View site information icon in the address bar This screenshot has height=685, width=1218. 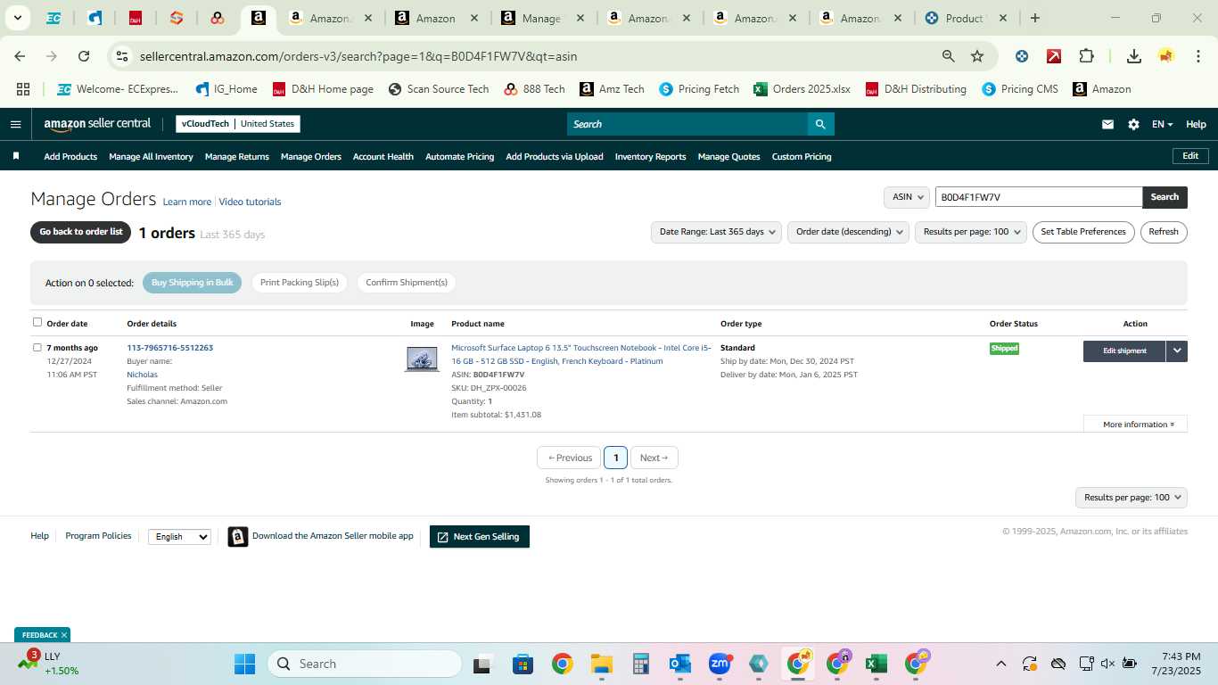pyautogui.click(x=122, y=56)
